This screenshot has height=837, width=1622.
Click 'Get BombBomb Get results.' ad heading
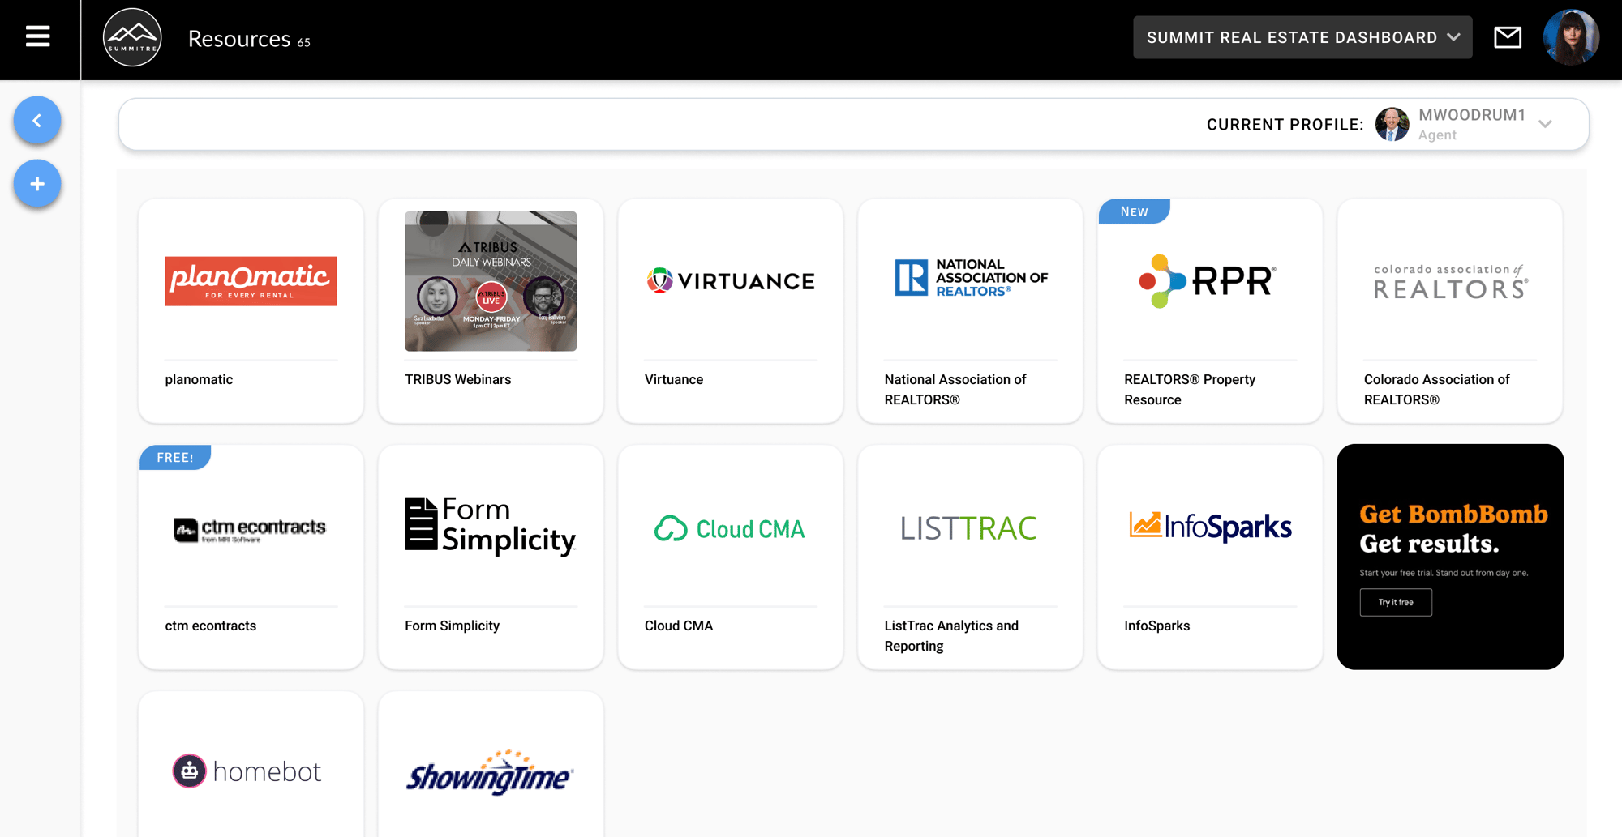[x=1453, y=528]
